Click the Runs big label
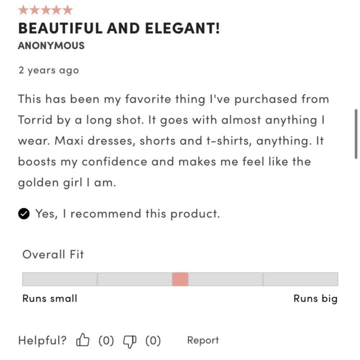Screen dimensions: 360x360 (x=316, y=299)
